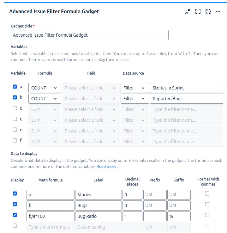The height and width of the screenshot is (233, 227).
Task: Uncheck variable a checkbox
Action: point(15,87)
